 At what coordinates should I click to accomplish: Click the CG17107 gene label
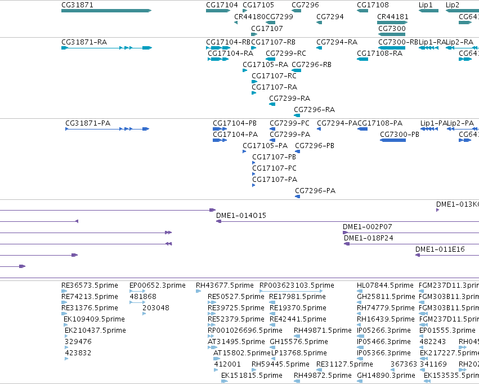[x=267, y=28]
